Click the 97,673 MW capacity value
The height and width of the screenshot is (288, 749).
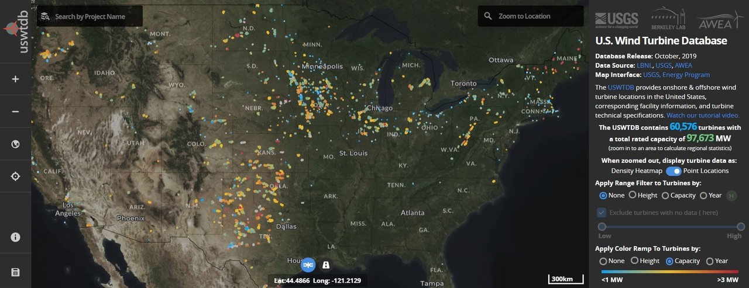(x=700, y=138)
